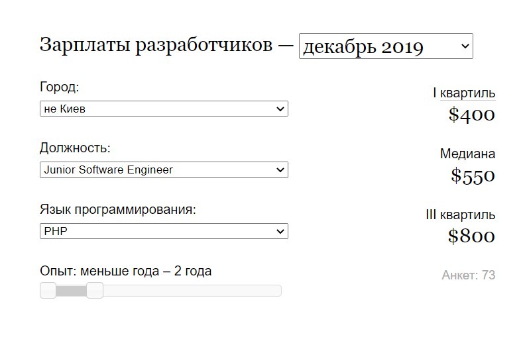This screenshot has height=339, width=523.
Task: Click the Язык программирования: label
Action: 118,210
